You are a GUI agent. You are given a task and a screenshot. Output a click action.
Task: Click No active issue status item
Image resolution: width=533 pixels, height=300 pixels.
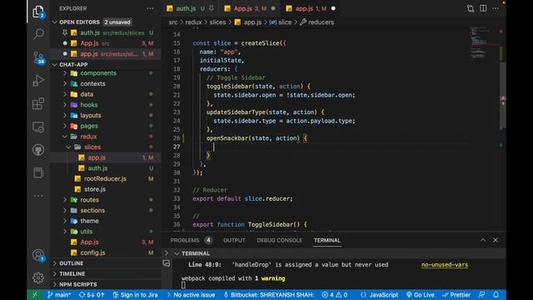191,294
